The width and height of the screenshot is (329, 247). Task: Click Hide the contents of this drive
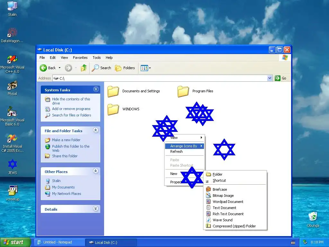coord(71,101)
